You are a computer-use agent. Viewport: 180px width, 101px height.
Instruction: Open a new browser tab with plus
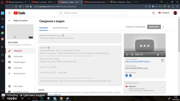pos(138,2)
